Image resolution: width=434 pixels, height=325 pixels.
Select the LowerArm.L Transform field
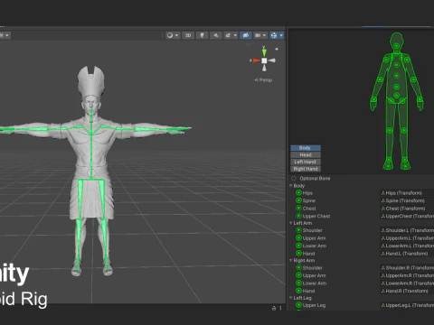tap(407, 246)
